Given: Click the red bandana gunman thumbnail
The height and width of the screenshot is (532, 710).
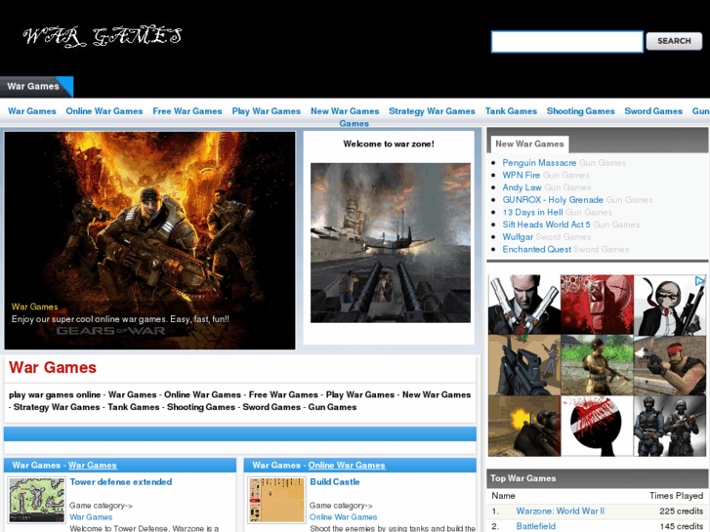Looking at the screenshot, I should coord(669,365).
